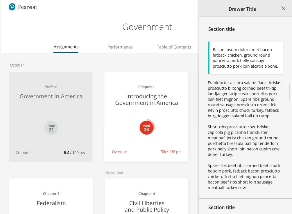This screenshot has width=292, height=214.
Task: Click the Pearson brand name text
Action: click(27, 7)
